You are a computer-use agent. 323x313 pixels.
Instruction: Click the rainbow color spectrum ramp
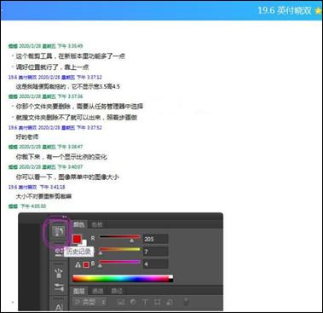pyautogui.click(x=123, y=278)
